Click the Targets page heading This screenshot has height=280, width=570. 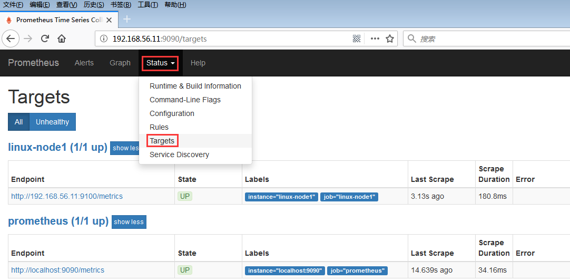39,97
